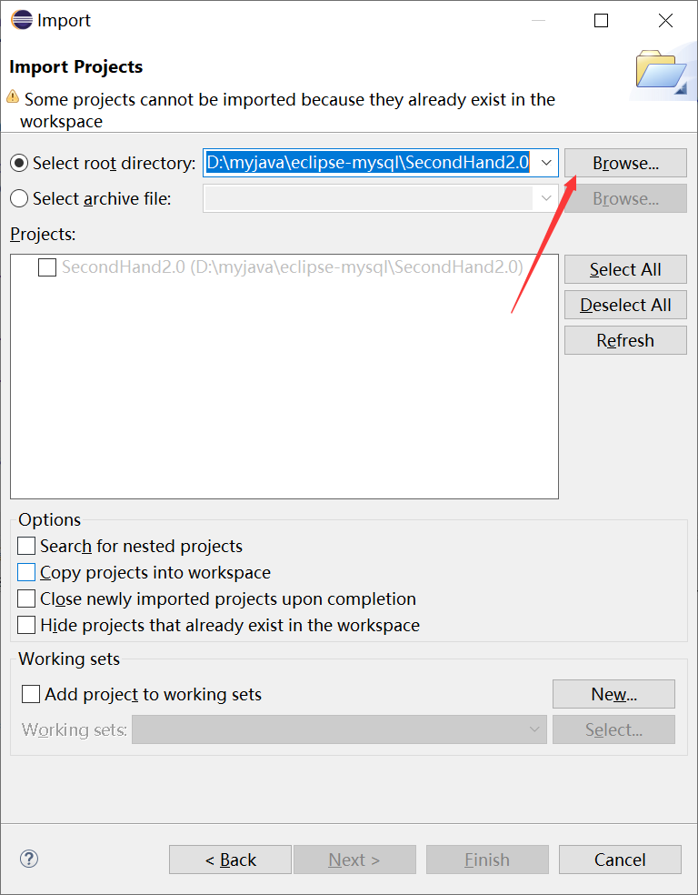The width and height of the screenshot is (698, 895).
Task: Refresh the projects list
Action: pos(625,340)
